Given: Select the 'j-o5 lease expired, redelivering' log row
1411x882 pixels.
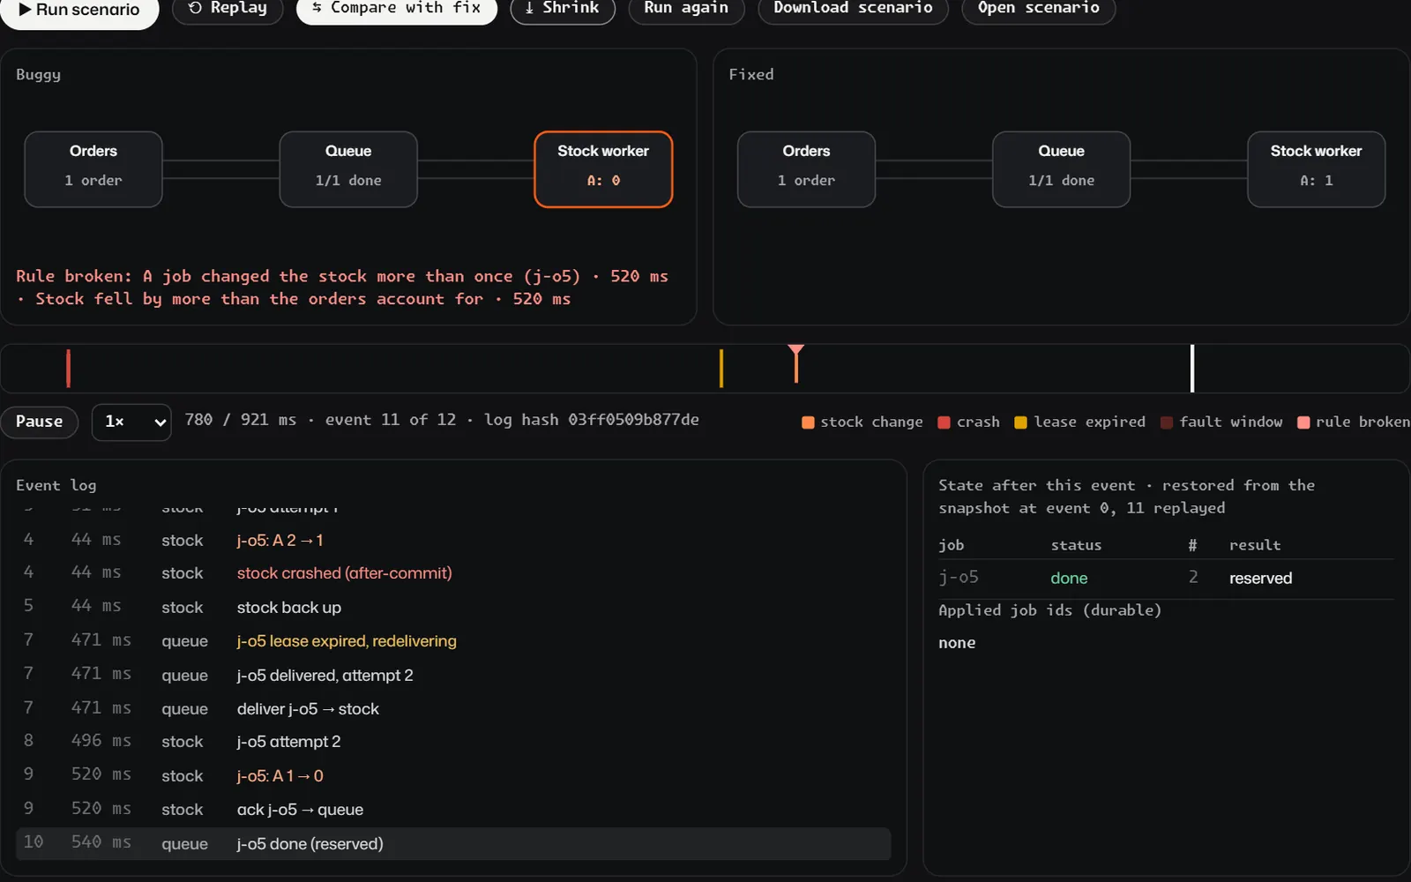Looking at the screenshot, I should pos(453,641).
